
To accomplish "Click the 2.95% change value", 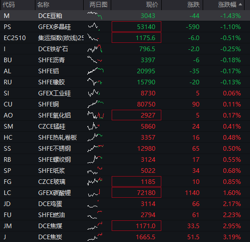I will pos(232,226).
